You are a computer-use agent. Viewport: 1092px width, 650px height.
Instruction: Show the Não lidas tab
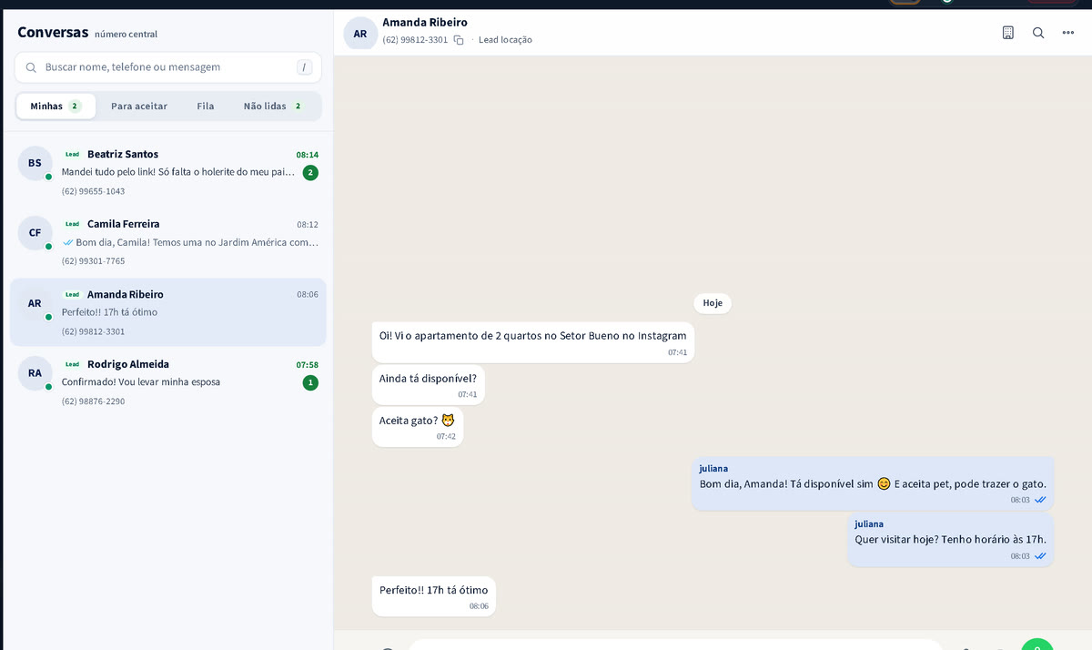pyautogui.click(x=273, y=106)
